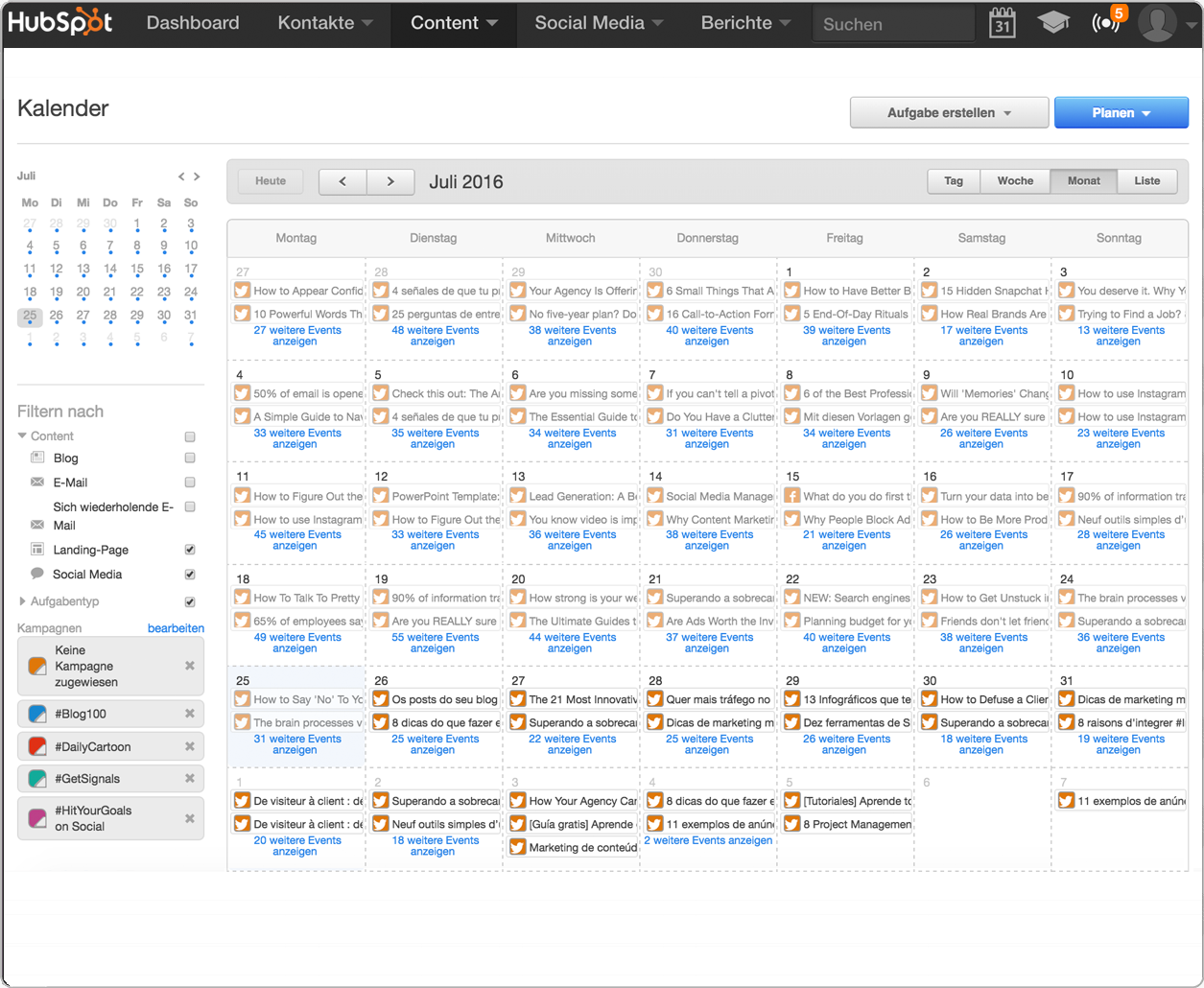The height and width of the screenshot is (988, 1204).
Task: Uncheck the Social Media filter checkbox
Action: point(190,575)
